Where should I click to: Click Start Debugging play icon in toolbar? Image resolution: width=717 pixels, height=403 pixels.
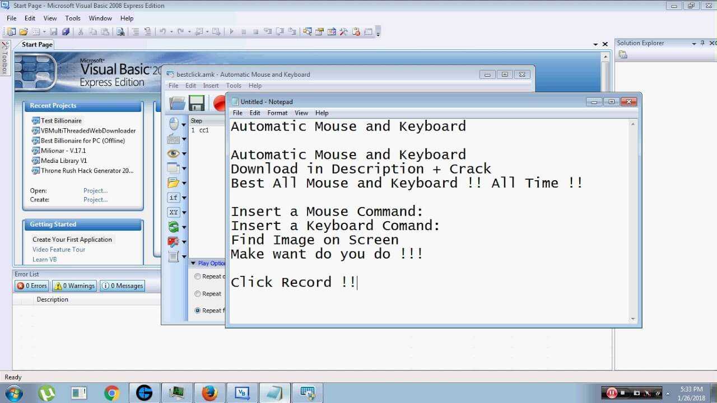[231, 32]
